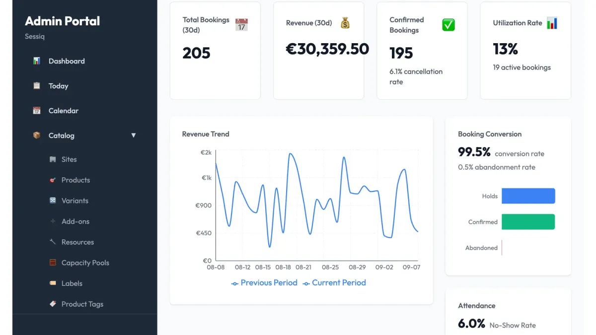Click the Total Bookings calendar icon
Screen dimensions: 596x335
(241, 25)
